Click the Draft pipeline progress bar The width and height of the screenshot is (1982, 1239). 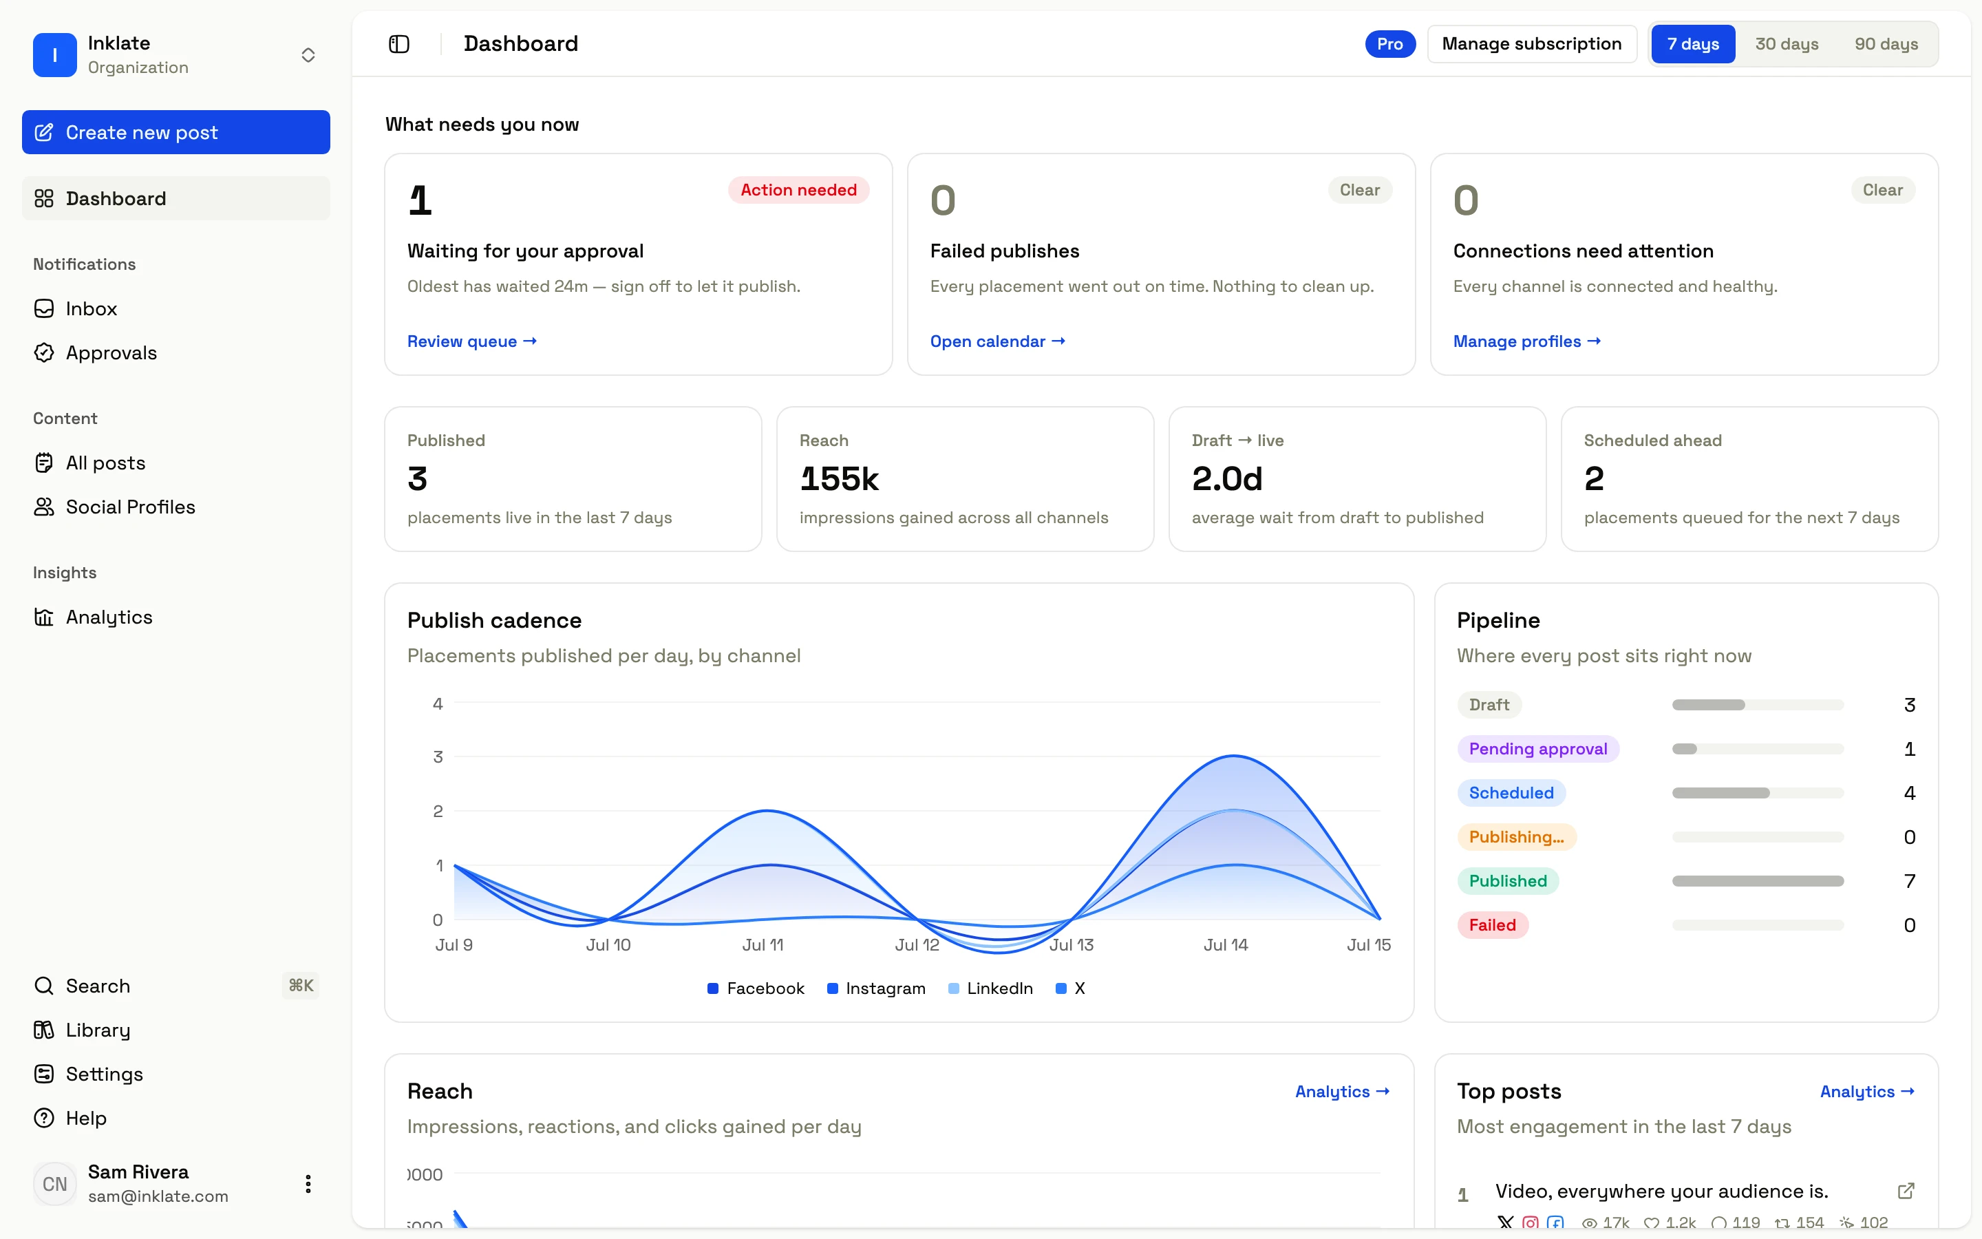tap(1758, 705)
